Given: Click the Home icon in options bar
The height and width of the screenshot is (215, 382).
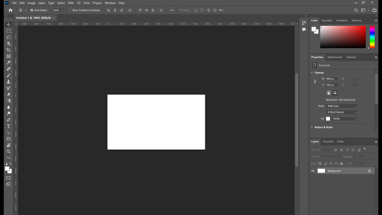Looking at the screenshot, I should (x=10, y=10).
